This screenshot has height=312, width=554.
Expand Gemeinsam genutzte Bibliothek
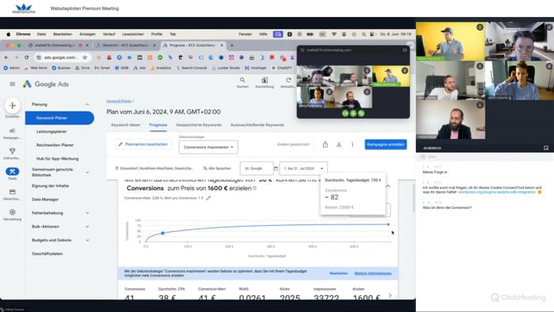click(87, 172)
